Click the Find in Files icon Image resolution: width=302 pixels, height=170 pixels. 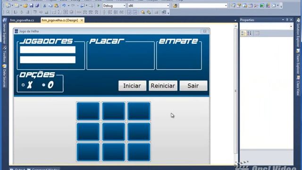[175, 6]
